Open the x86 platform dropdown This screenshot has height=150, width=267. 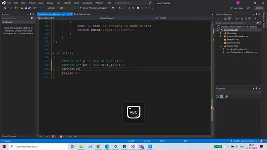[x=68, y=8]
